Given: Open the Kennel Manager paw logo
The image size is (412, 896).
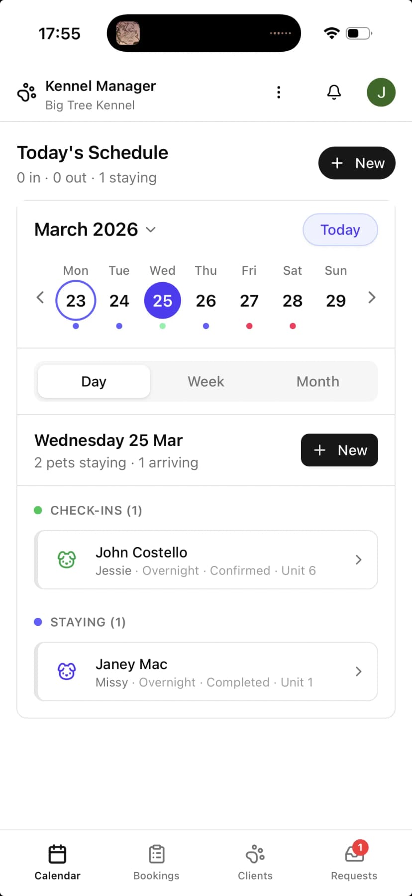Looking at the screenshot, I should [x=26, y=92].
